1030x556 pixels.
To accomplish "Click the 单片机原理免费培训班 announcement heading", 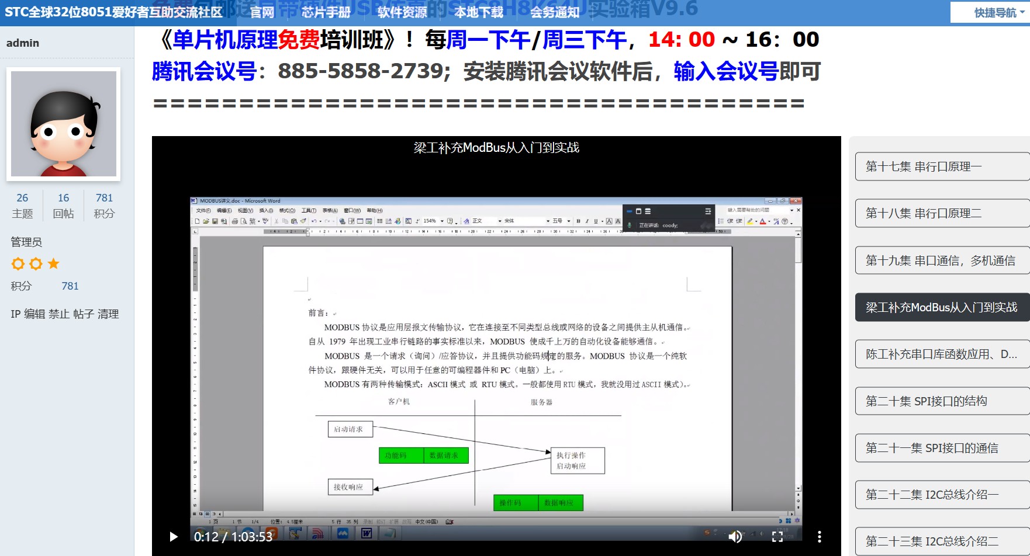I will (278, 40).
